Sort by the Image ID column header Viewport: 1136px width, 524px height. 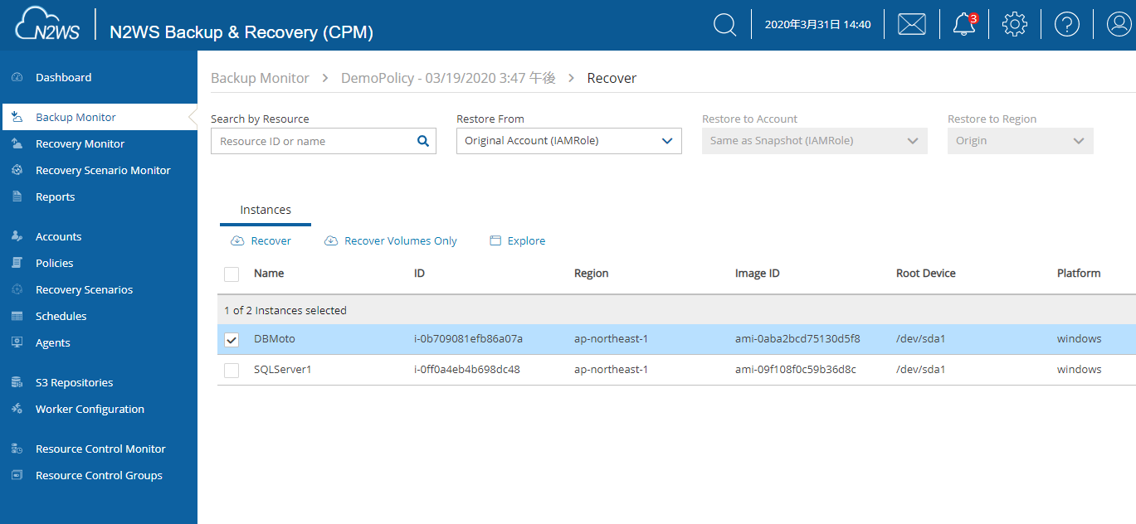click(x=757, y=273)
